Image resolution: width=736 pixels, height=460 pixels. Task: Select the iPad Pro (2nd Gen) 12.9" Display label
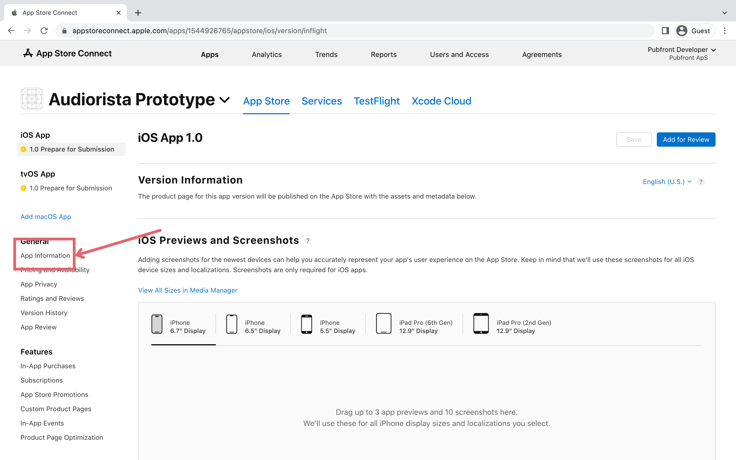(x=524, y=327)
